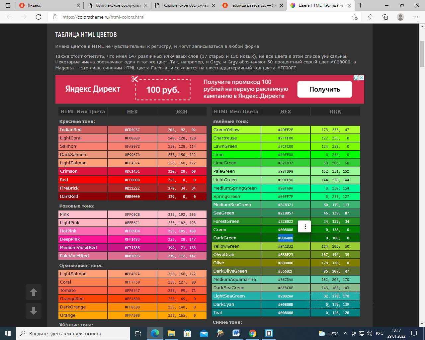425x340 pixels.
Task: Click the browser profile avatar icon
Action: [400, 17]
